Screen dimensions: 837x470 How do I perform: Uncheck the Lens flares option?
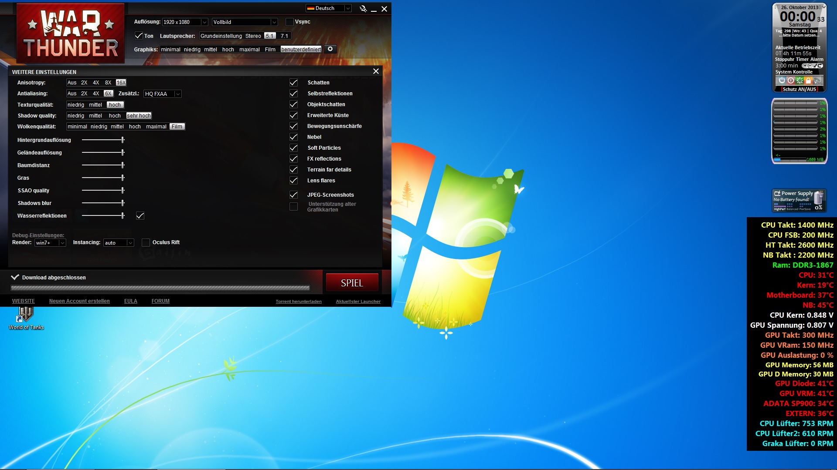coord(294,181)
